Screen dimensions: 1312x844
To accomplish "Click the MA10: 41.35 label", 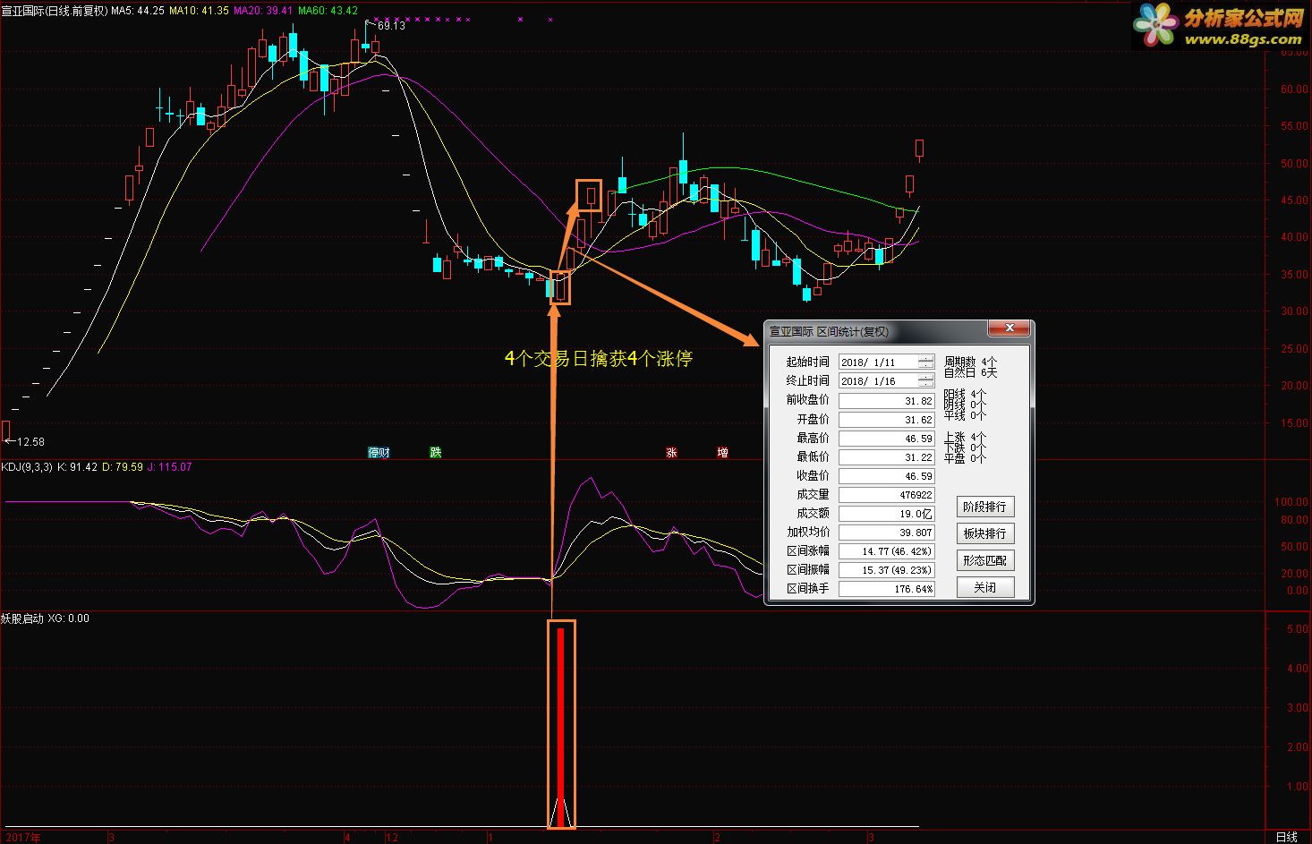I will (199, 11).
